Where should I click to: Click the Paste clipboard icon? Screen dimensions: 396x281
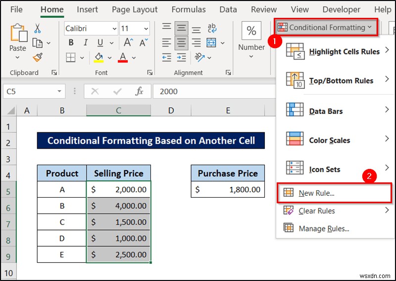coord(18,33)
